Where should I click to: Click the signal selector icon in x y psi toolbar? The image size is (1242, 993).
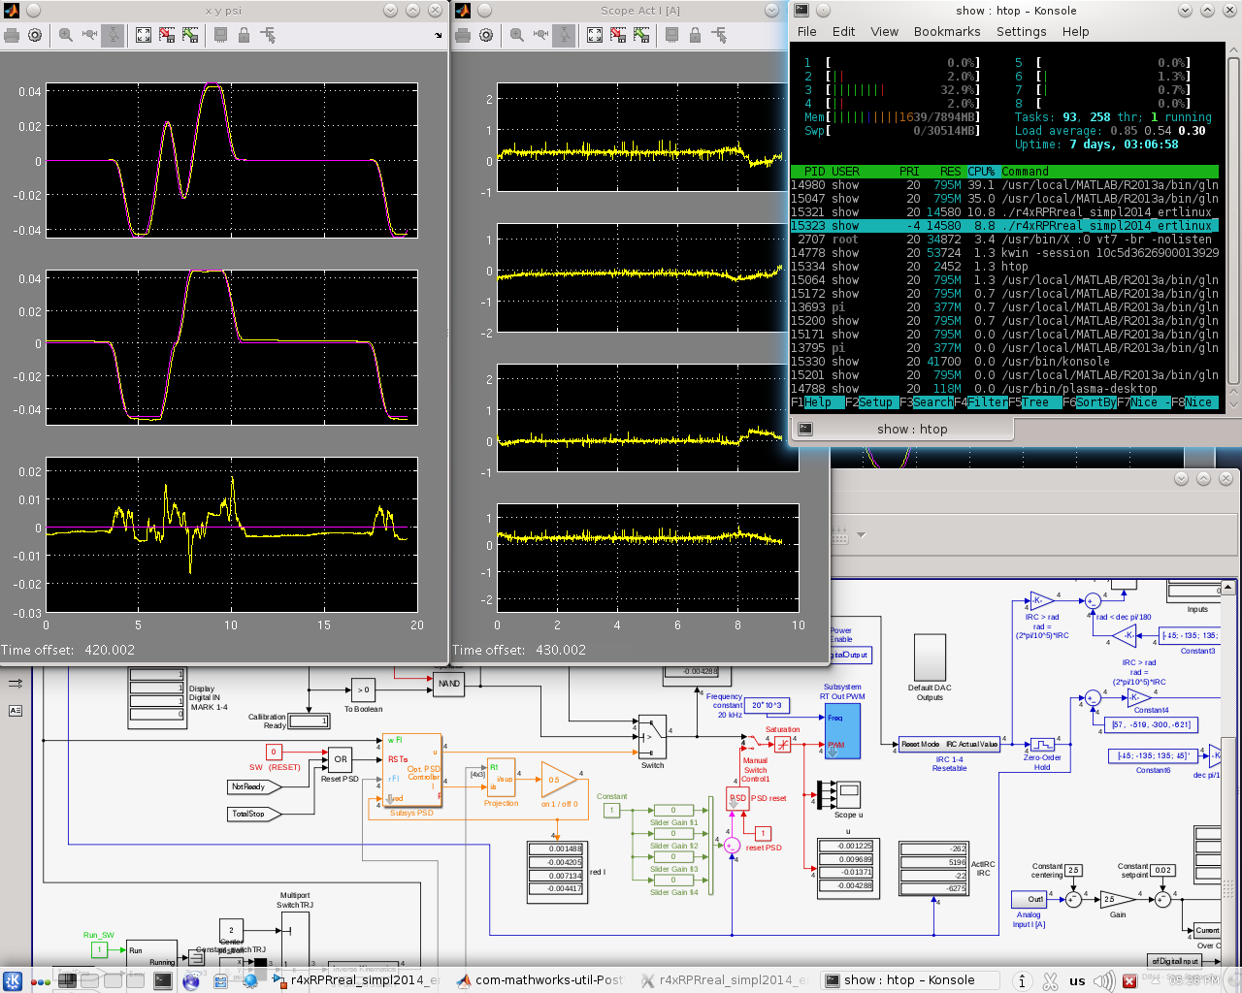[x=268, y=35]
